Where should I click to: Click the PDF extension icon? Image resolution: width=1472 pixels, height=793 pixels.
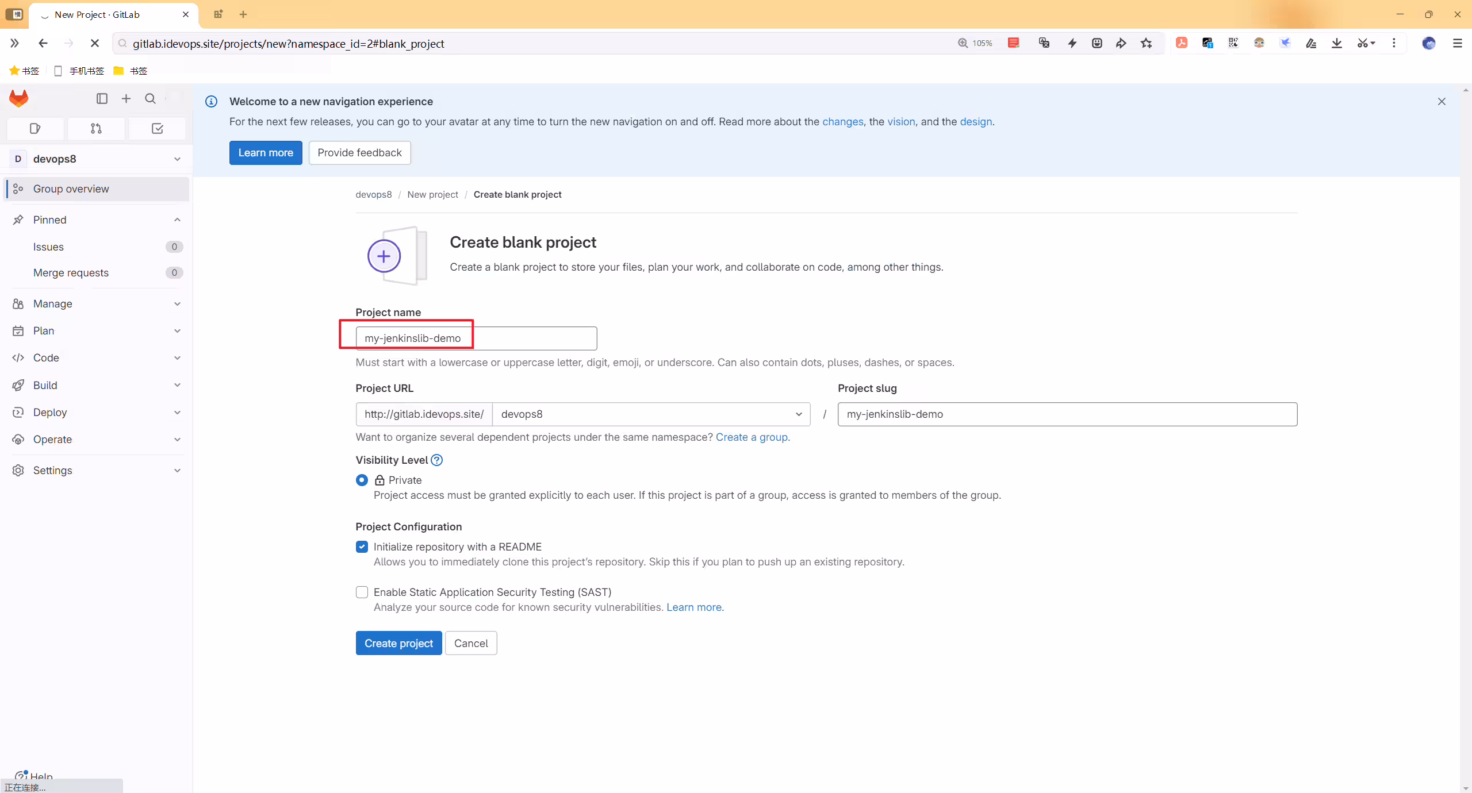(x=1182, y=43)
